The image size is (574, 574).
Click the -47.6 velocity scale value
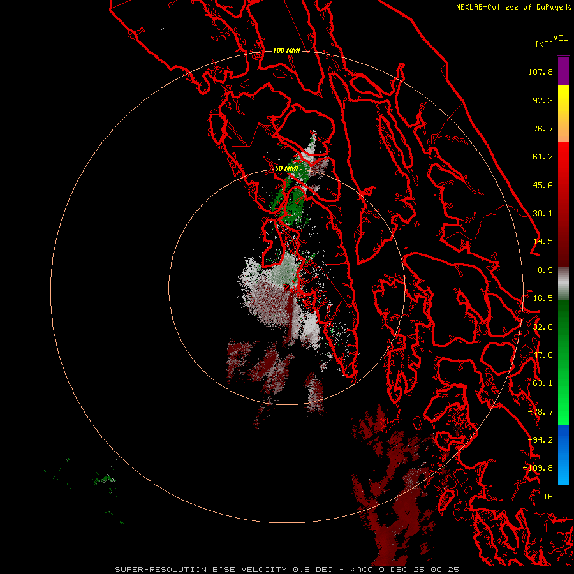540,355
